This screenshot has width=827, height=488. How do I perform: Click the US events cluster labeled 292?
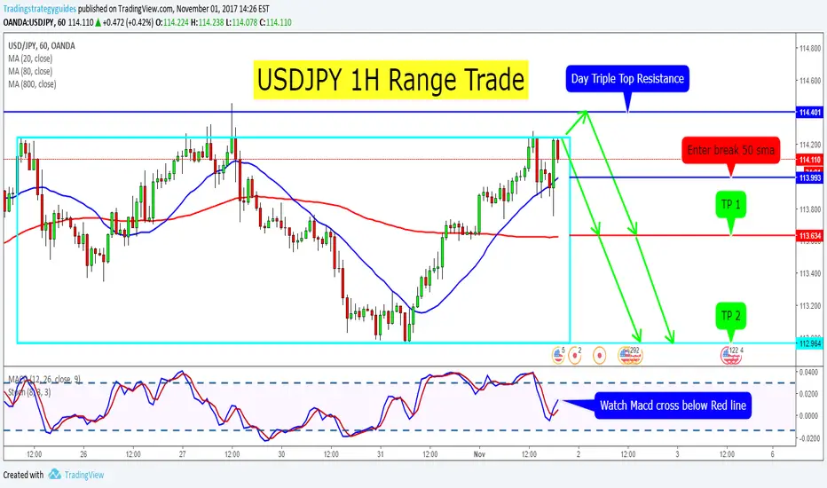click(x=630, y=355)
